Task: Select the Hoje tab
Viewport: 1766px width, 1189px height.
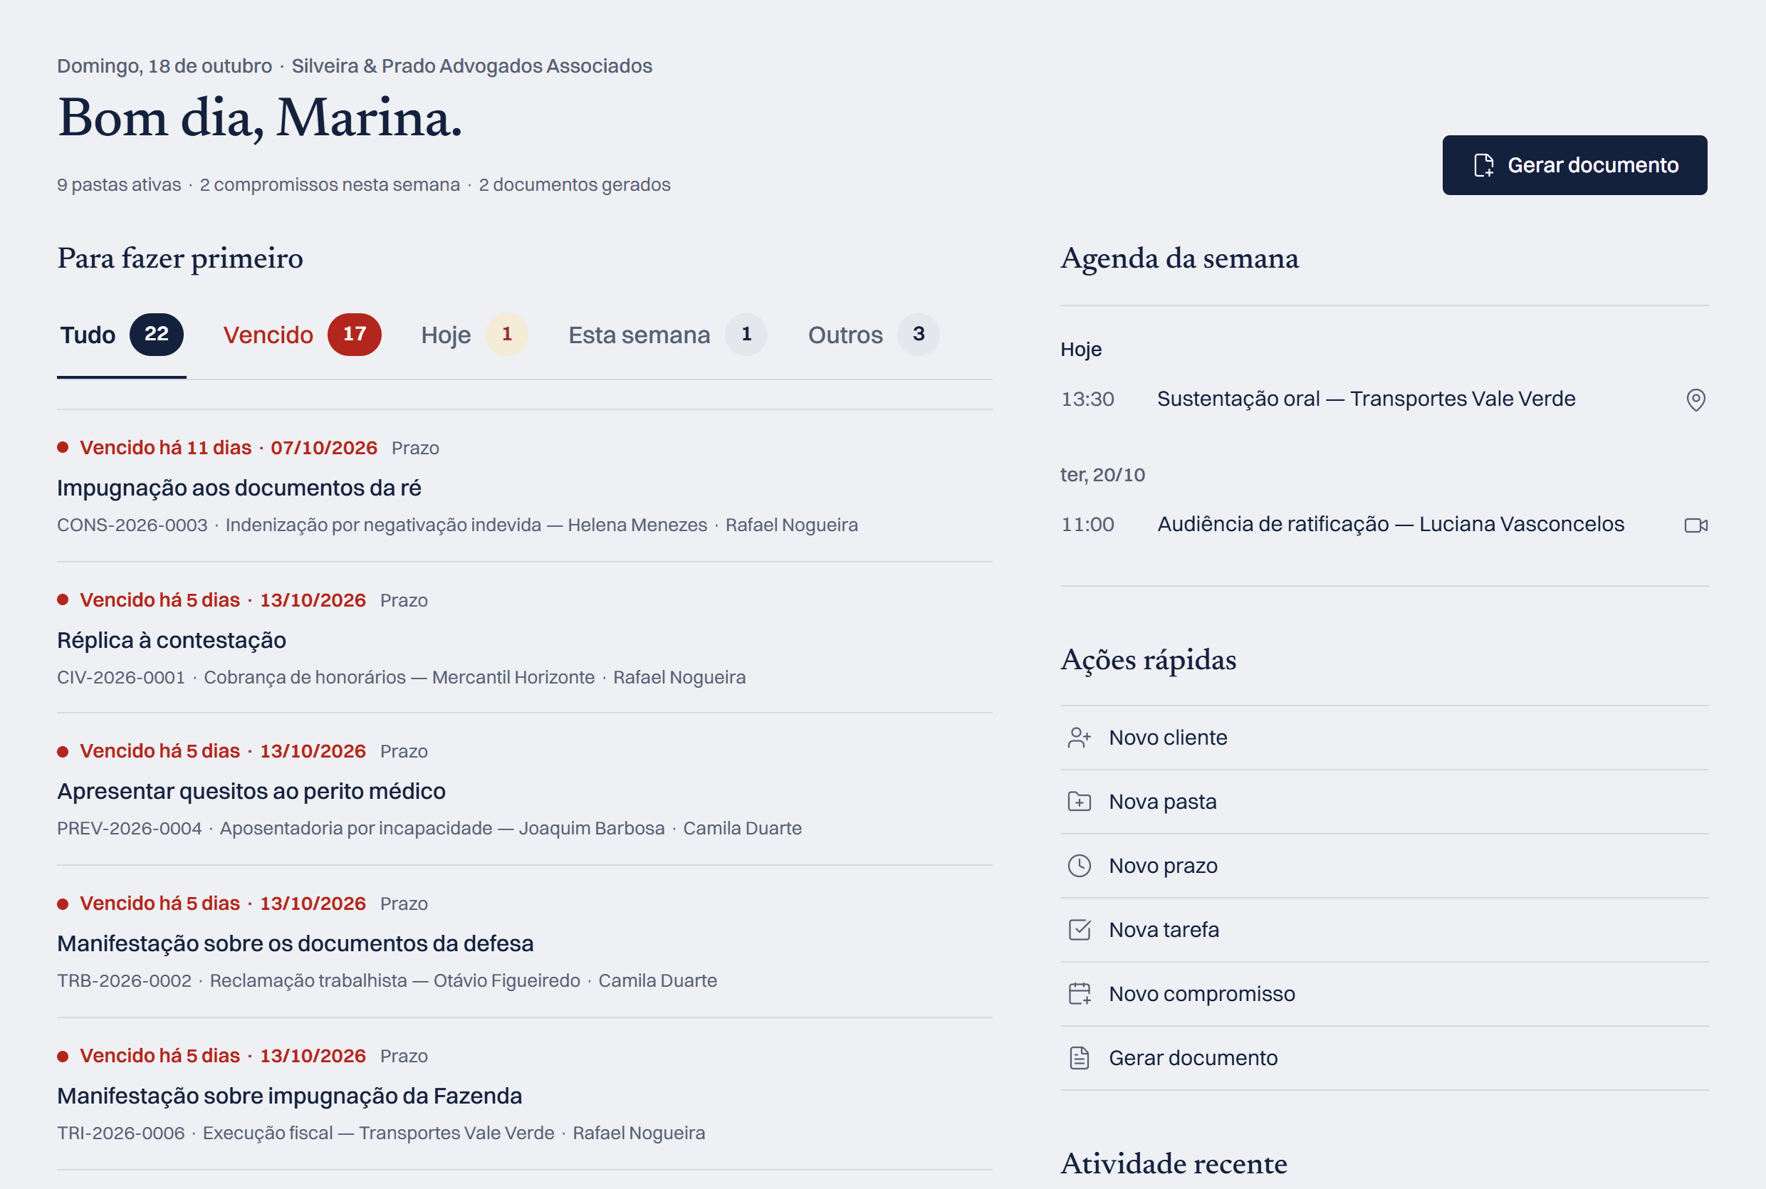Action: click(474, 335)
